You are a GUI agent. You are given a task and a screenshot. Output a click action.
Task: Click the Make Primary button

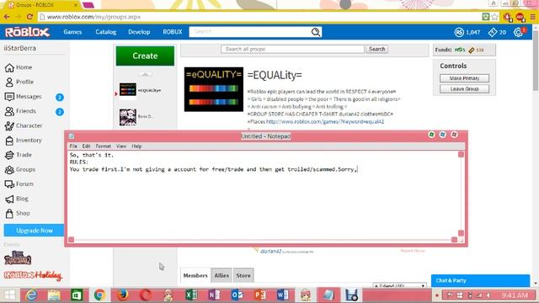click(x=464, y=78)
